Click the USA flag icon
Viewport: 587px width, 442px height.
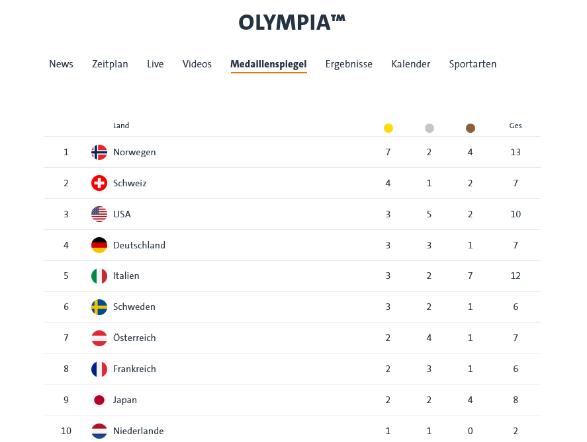coord(99,214)
